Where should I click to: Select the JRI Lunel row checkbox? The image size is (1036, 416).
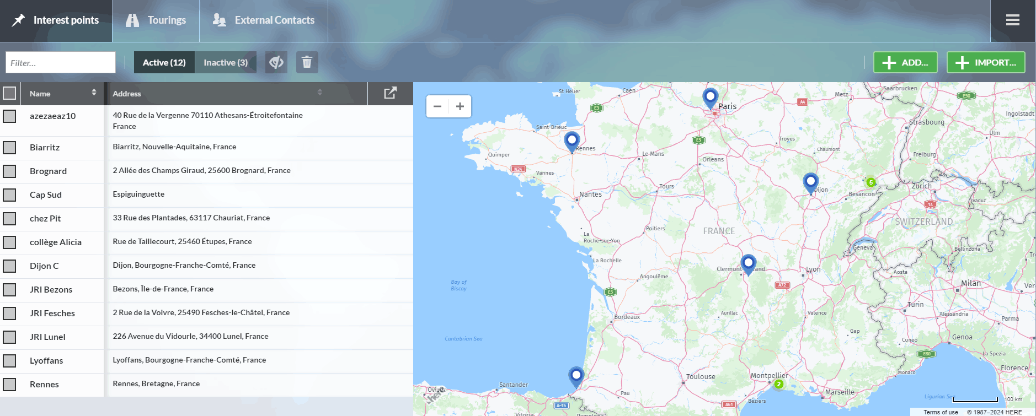click(9, 337)
